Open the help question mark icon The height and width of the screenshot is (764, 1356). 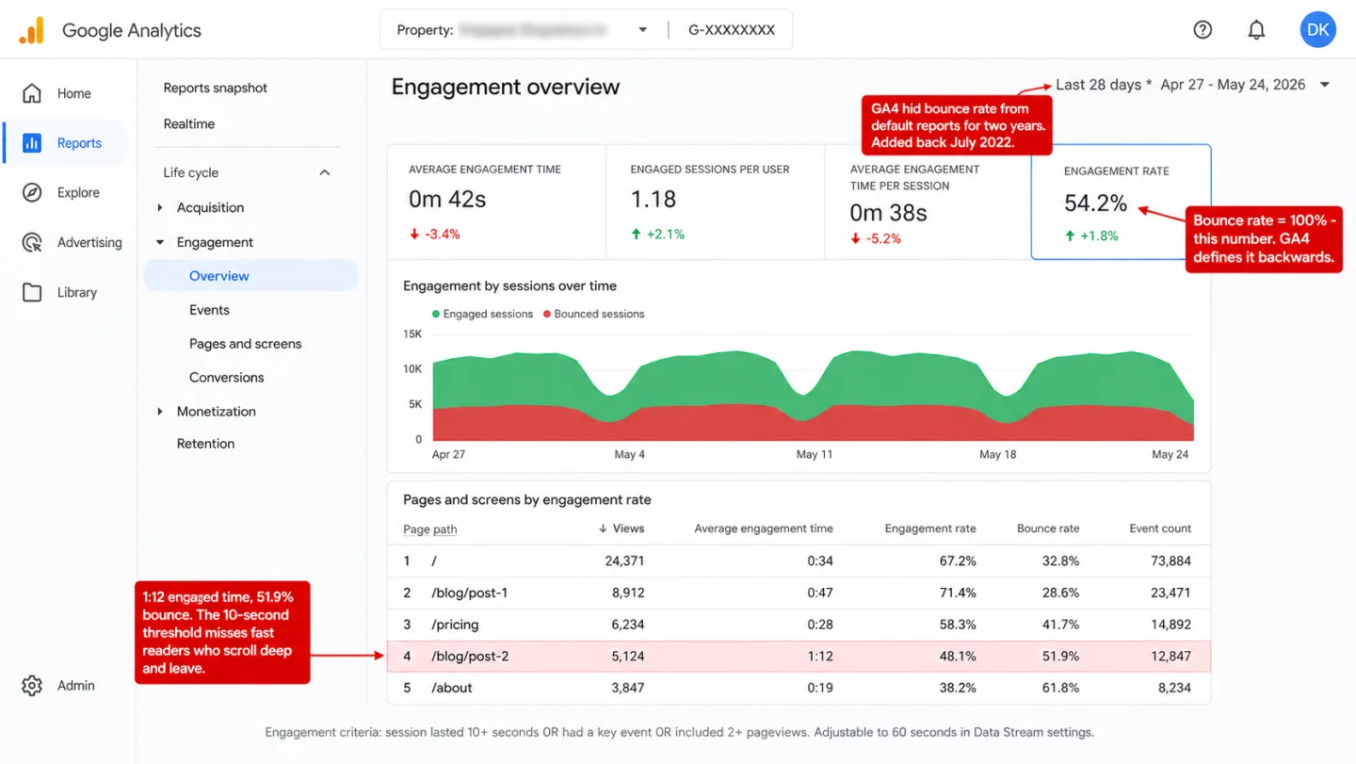[1203, 30]
